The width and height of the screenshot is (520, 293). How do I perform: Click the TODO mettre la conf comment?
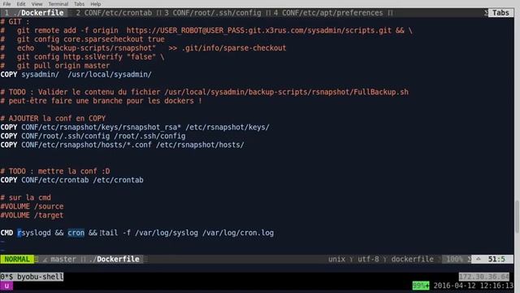click(x=55, y=171)
